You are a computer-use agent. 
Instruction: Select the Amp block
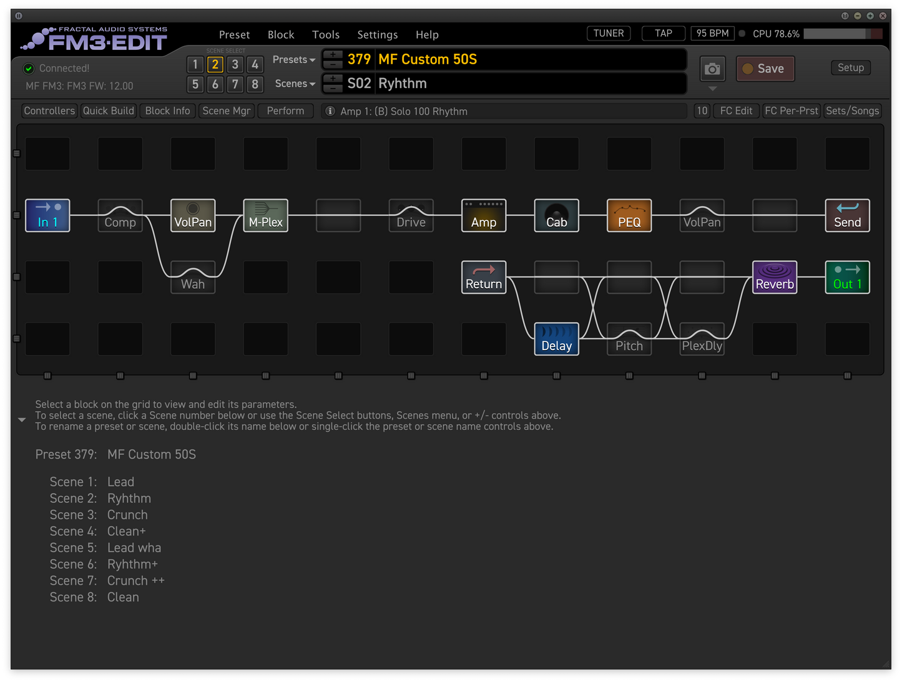pos(484,215)
